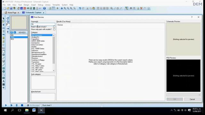Select RES in the DEVICES list
205x115 pixels.
point(19,39)
